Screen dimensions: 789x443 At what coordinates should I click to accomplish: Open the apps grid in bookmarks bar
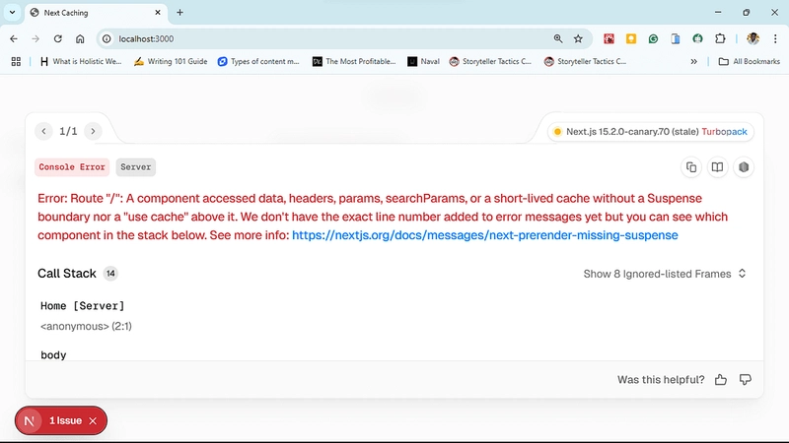point(16,61)
